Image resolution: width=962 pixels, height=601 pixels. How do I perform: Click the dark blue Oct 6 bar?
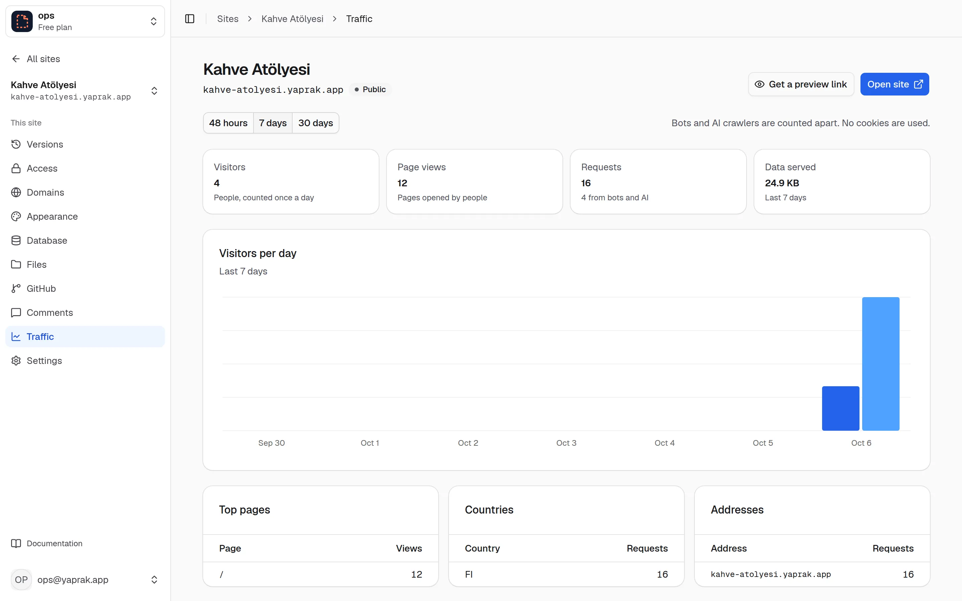(x=840, y=408)
